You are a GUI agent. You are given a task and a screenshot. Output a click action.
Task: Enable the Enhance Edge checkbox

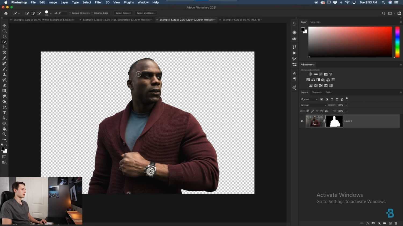tap(92, 13)
